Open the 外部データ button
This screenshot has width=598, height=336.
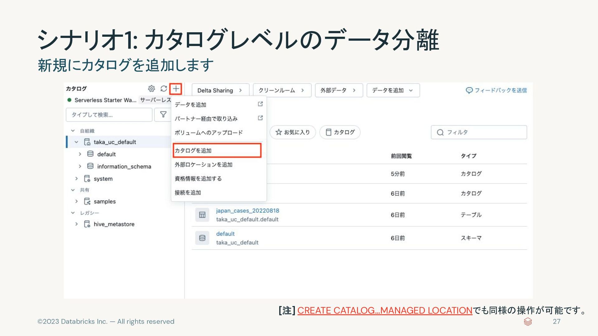(339, 90)
